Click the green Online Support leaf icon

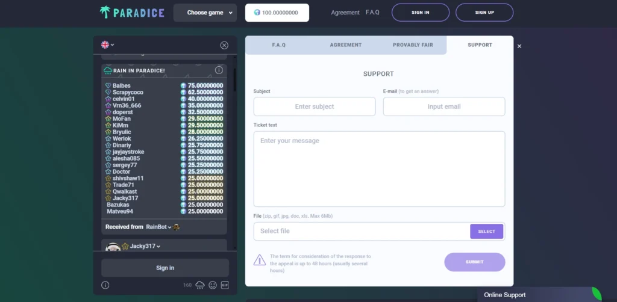(597, 294)
